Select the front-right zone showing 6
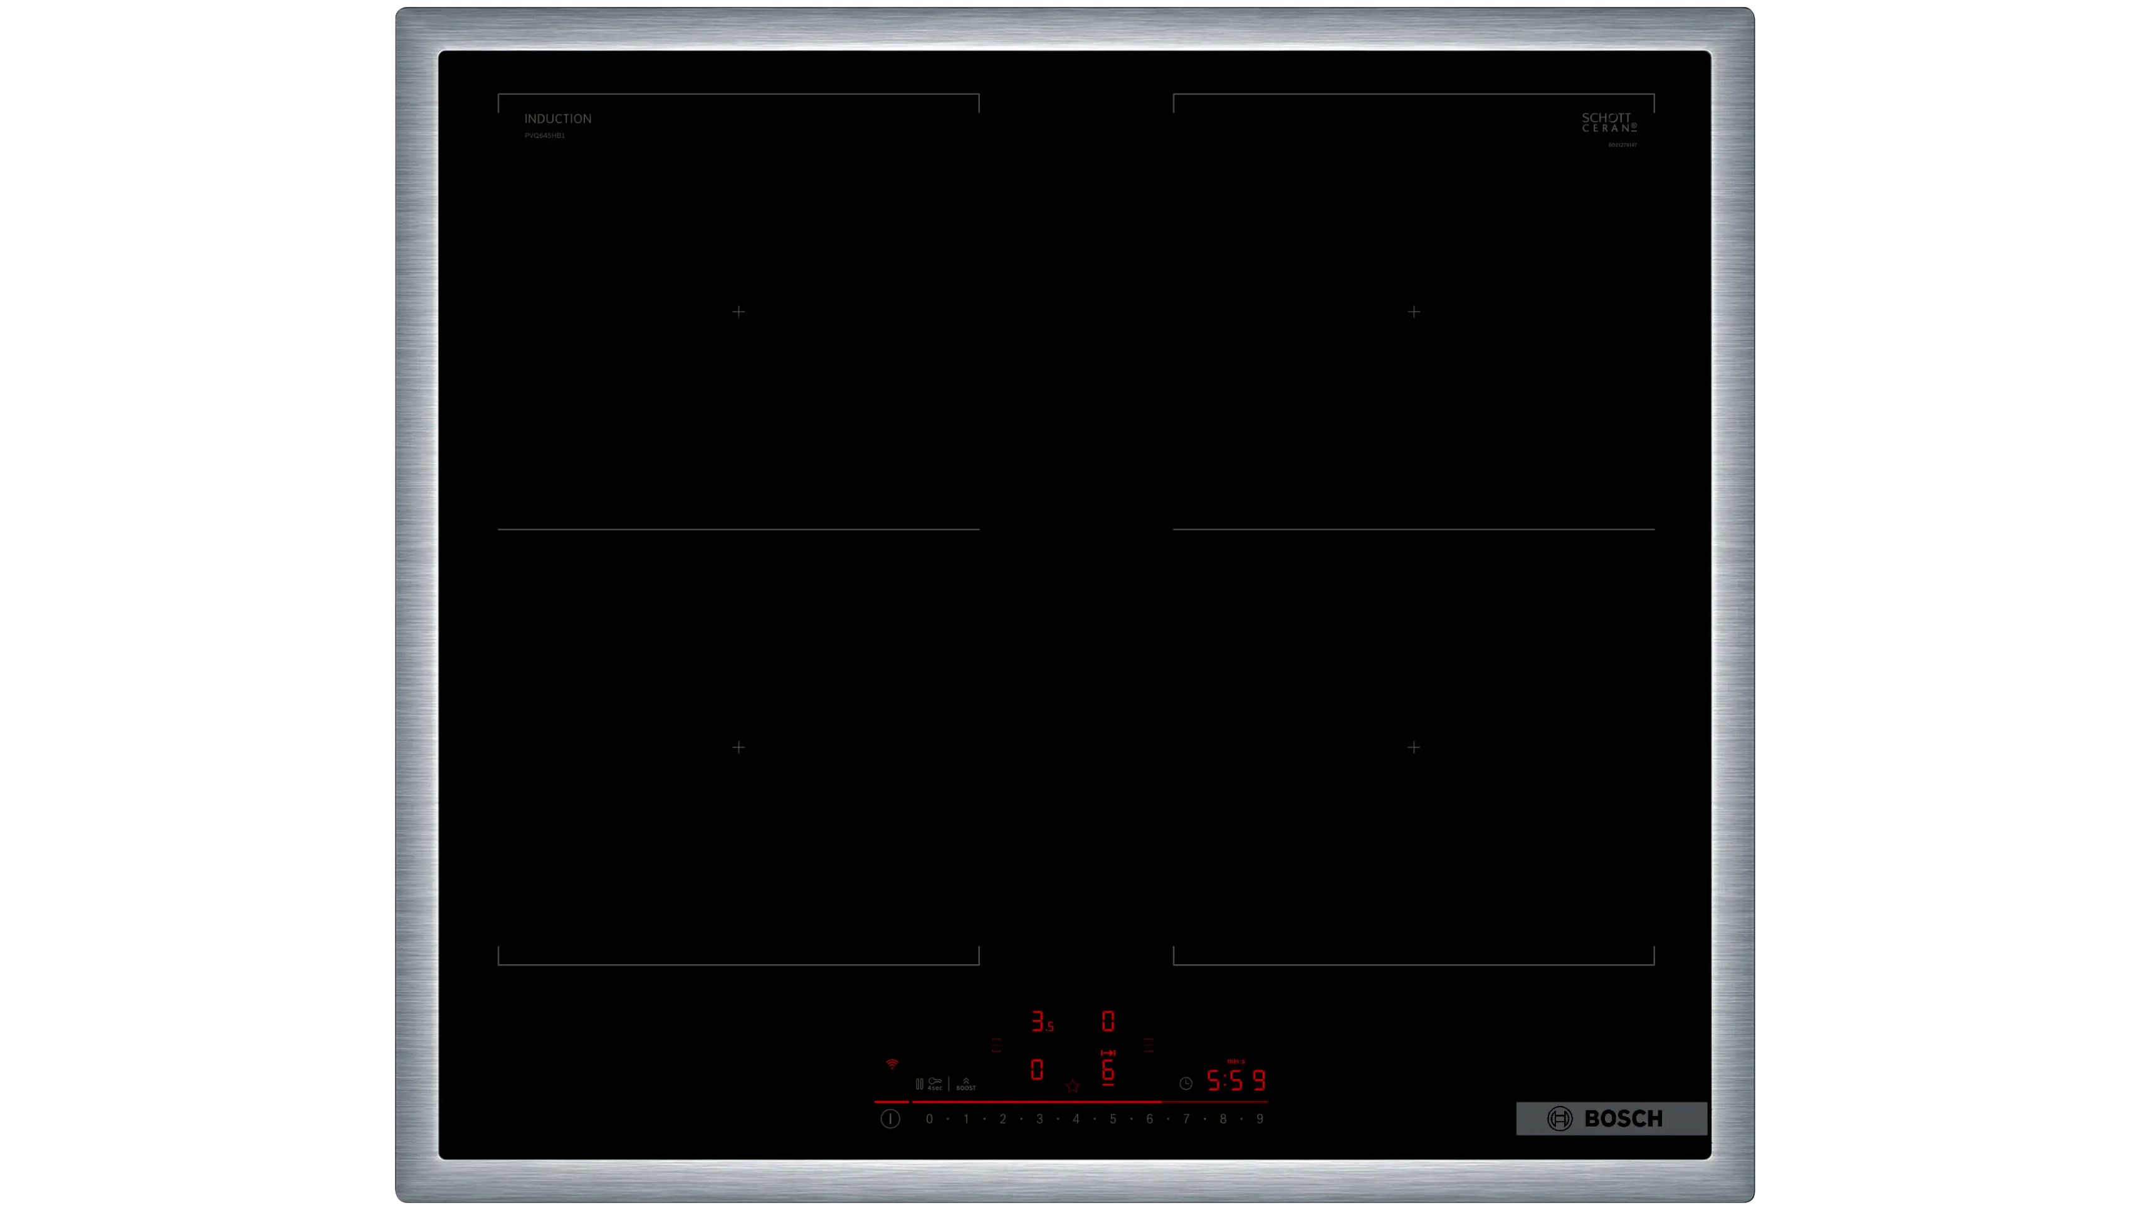The image size is (2151, 1210). pos(1108,1070)
